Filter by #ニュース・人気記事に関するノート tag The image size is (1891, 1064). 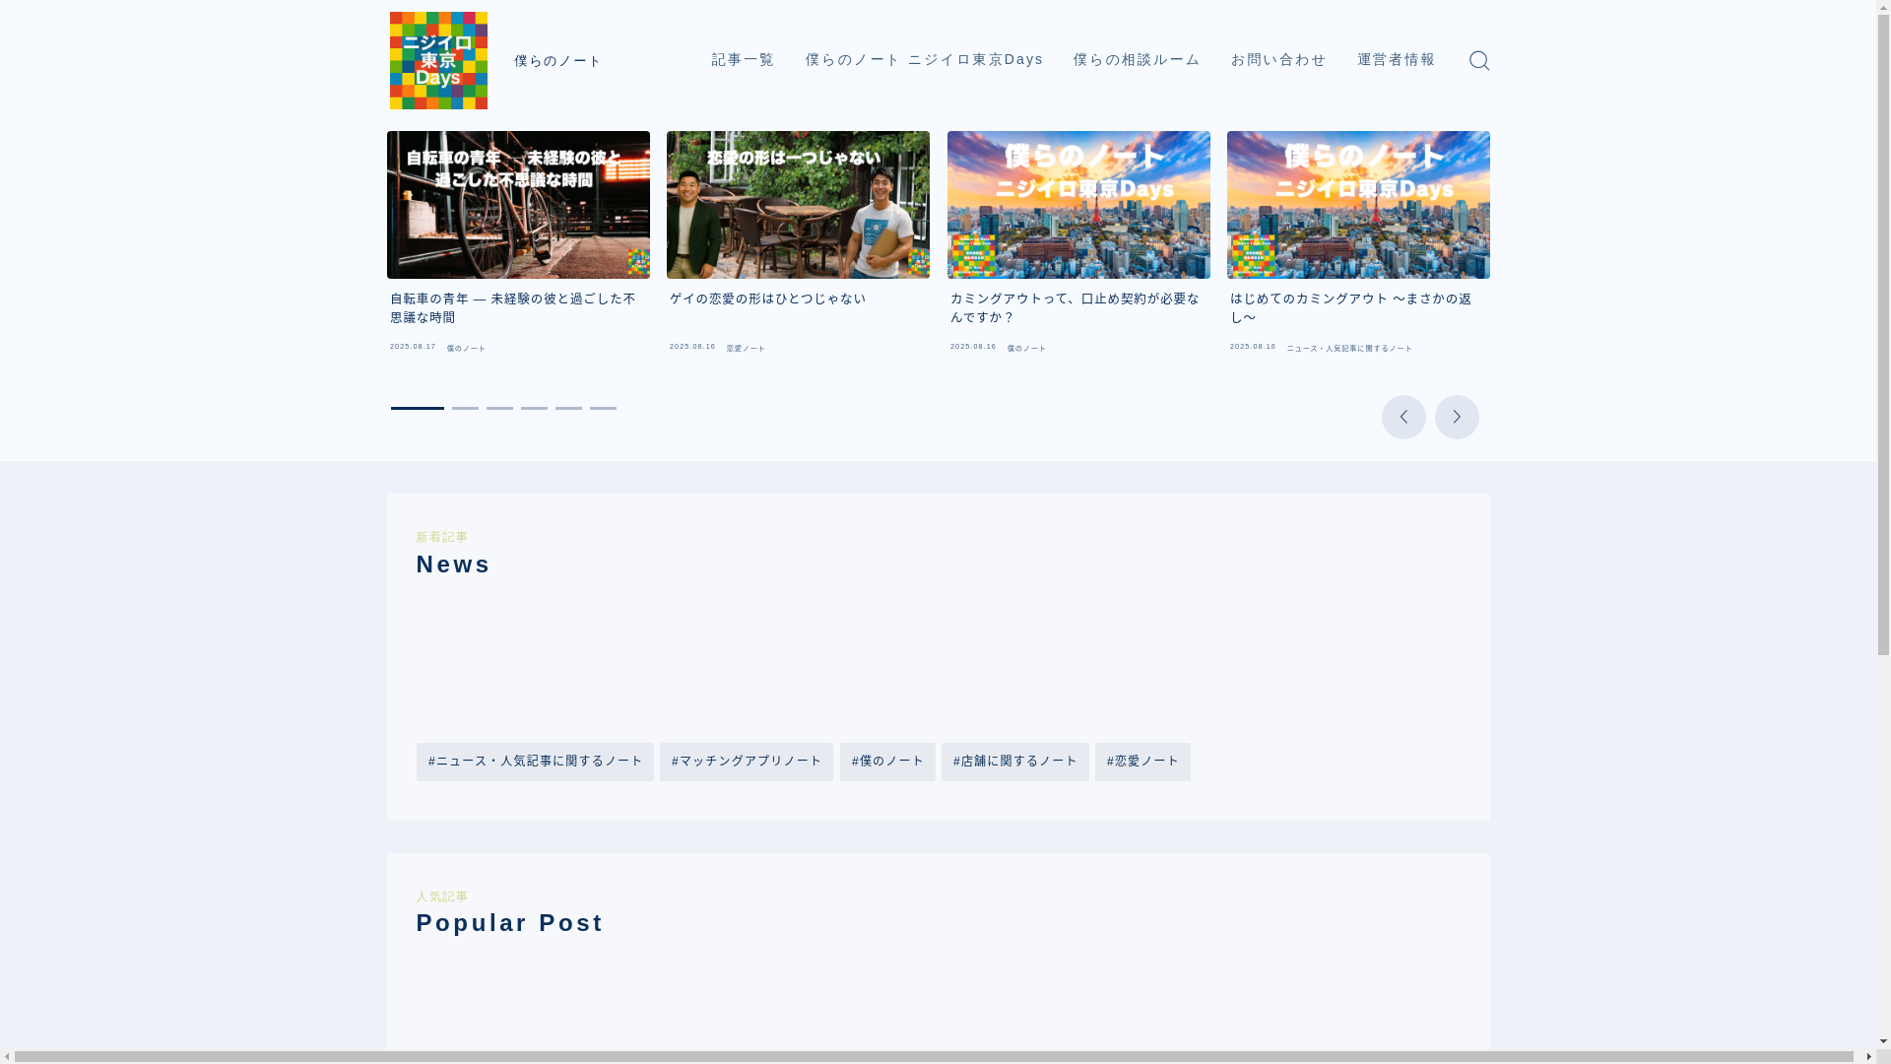coord(535,762)
